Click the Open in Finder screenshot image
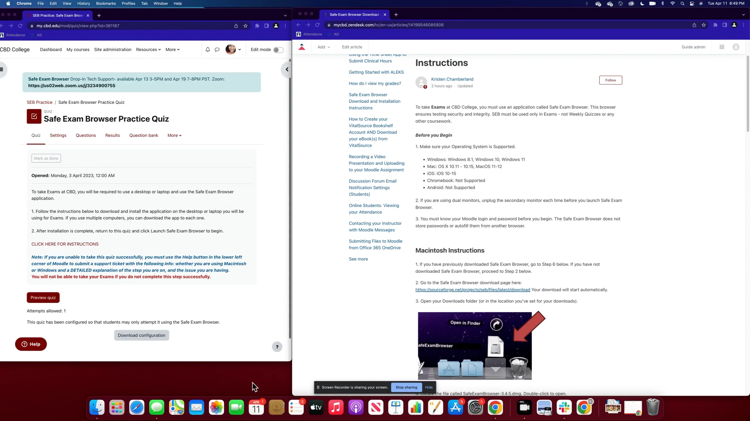 (475, 346)
